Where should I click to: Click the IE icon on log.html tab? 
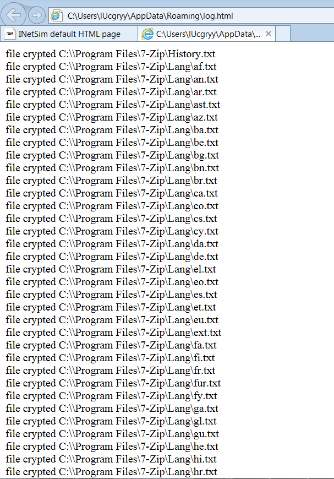click(147, 34)
